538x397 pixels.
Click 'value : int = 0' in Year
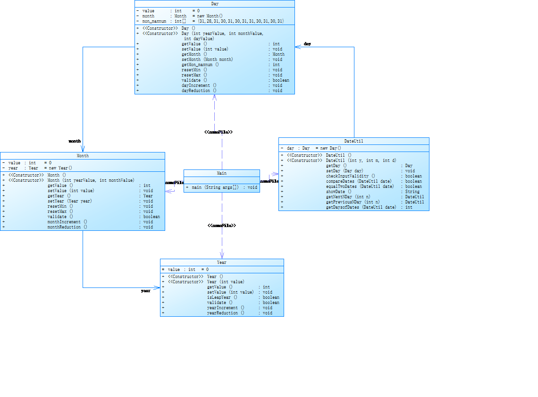click(185, 270)
